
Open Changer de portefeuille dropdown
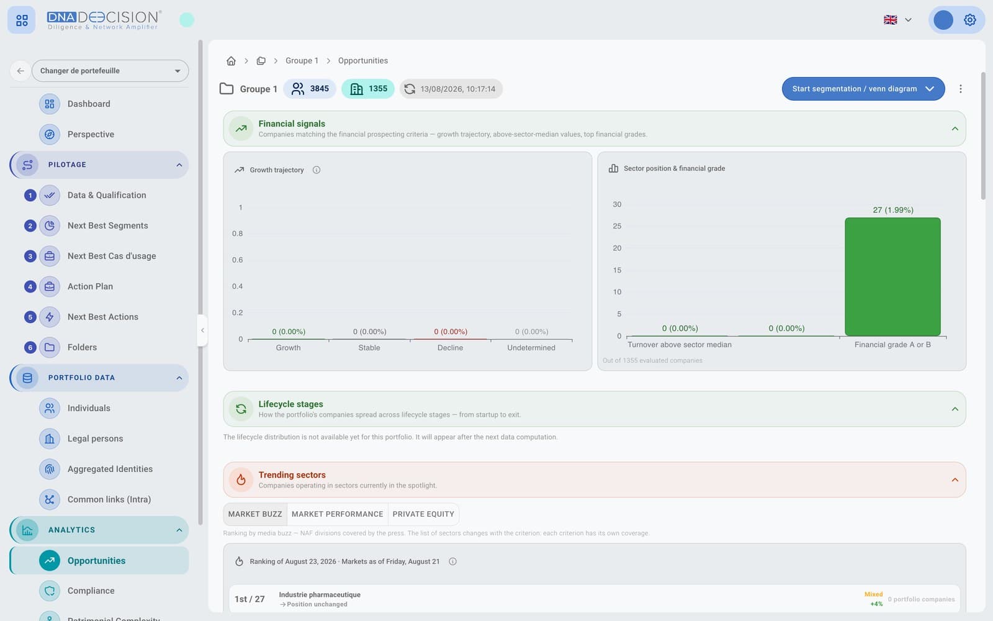coord(110,71)
